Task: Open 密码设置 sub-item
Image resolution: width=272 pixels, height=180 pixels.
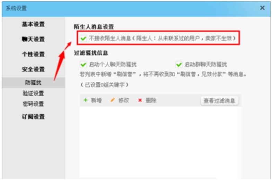Action: (33, 104)
